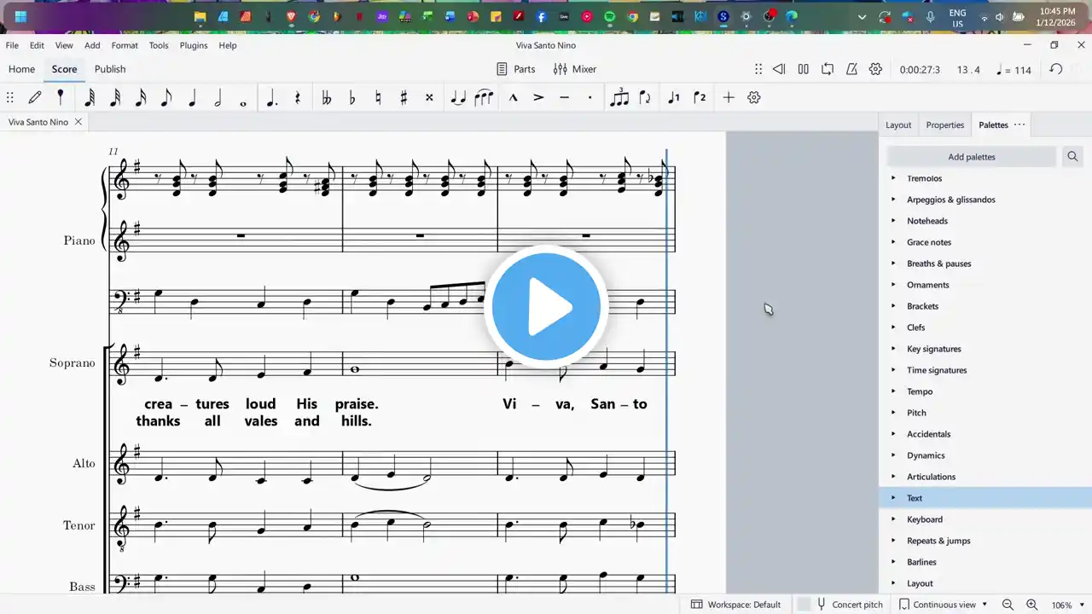Open the Continuous view dropdown
The height and width of the screenshot is (614, 1092).
click(x=944, y=605)
